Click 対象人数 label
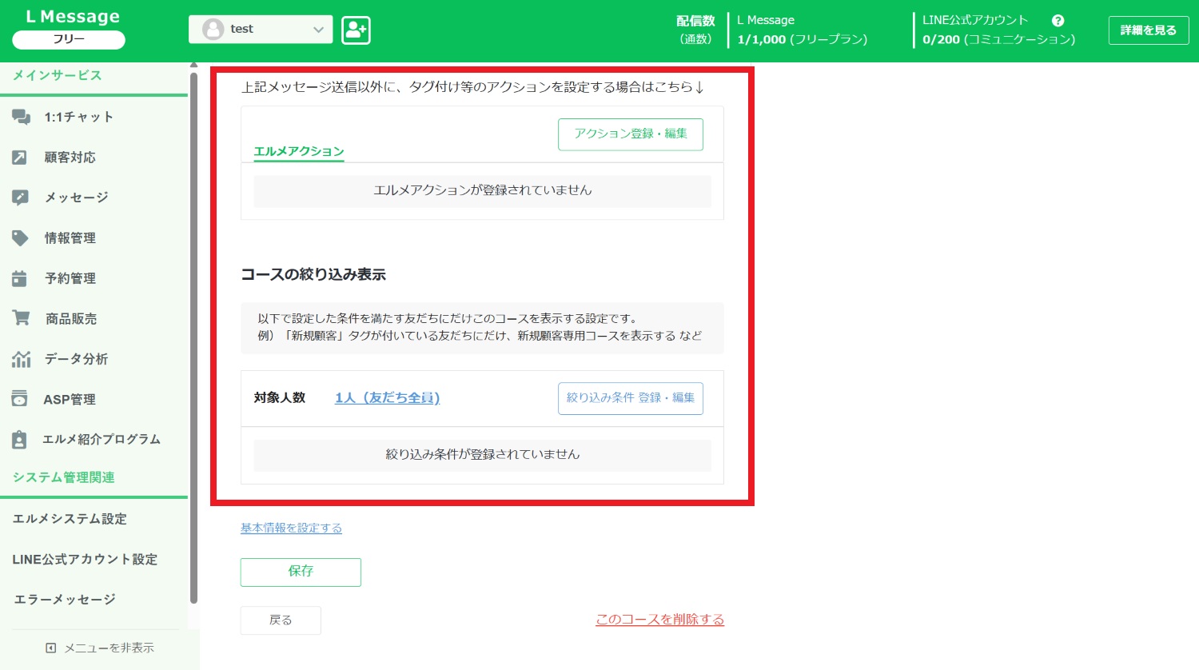Screen dimensions: 1199x670 click(280, 397)
